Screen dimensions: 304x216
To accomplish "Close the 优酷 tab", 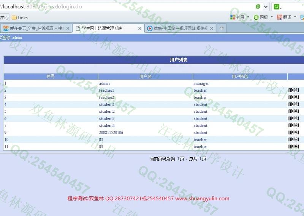I will tap(212, 29).
